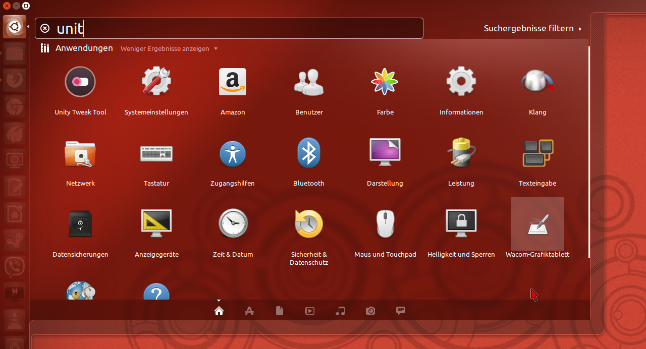Screen dimensions: 646x349
Task: Switch to the Video lens
Action: [310, 311]
